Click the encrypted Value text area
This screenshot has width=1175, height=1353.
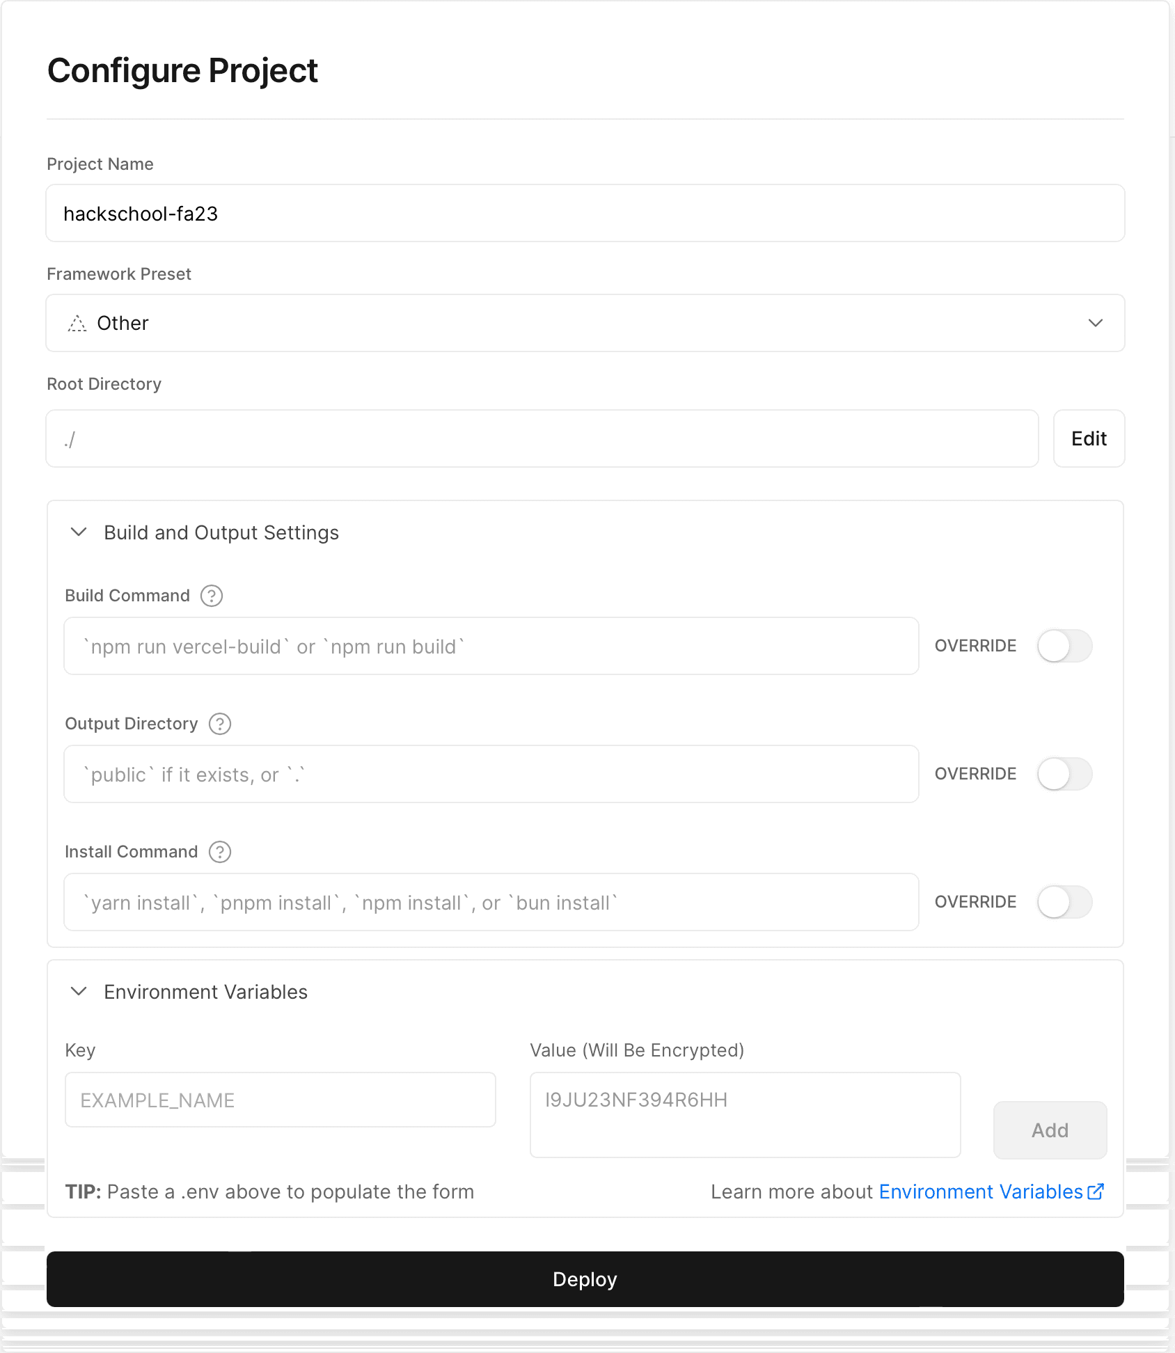(x=745, y=1115)
